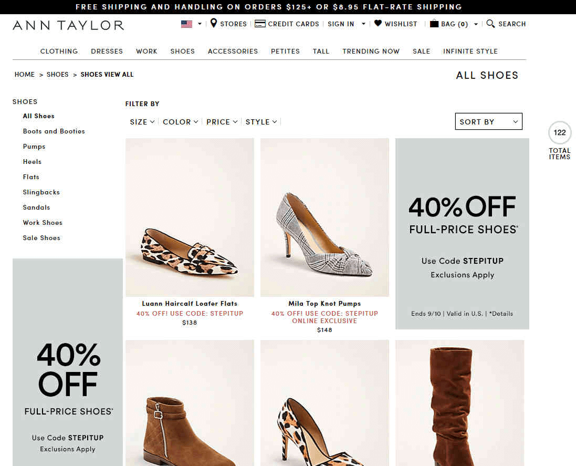Open the Petites menu
The height and width of the screenshot is (466, 576).
286,51
